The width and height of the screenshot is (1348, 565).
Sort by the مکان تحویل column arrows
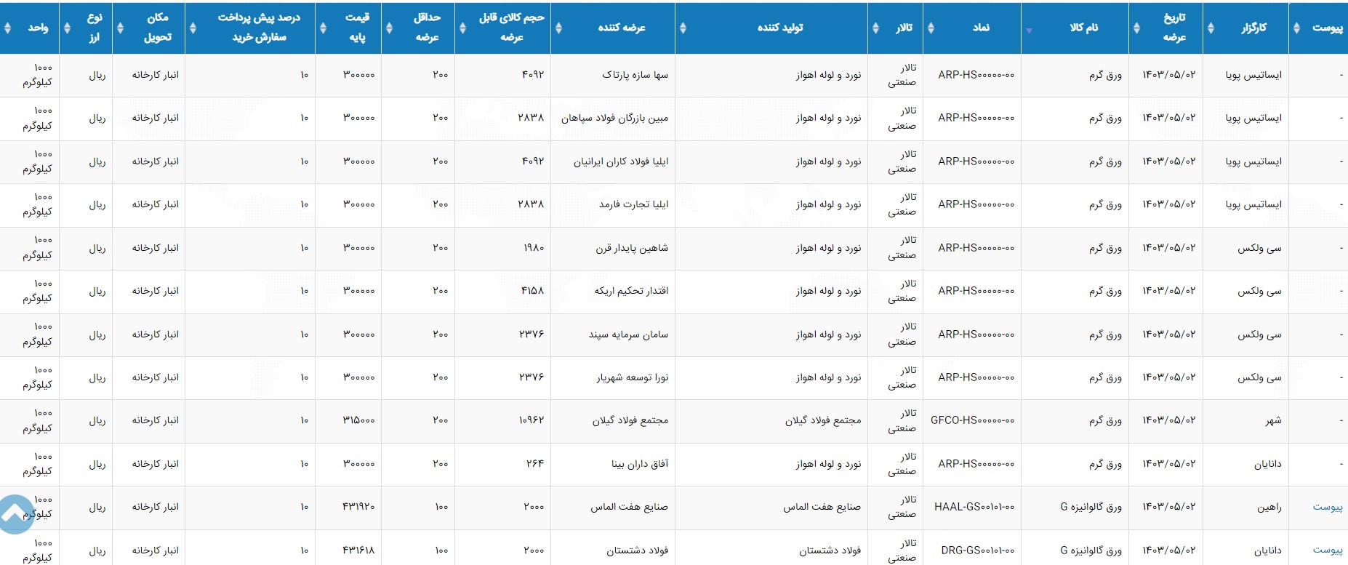[120, 28]
